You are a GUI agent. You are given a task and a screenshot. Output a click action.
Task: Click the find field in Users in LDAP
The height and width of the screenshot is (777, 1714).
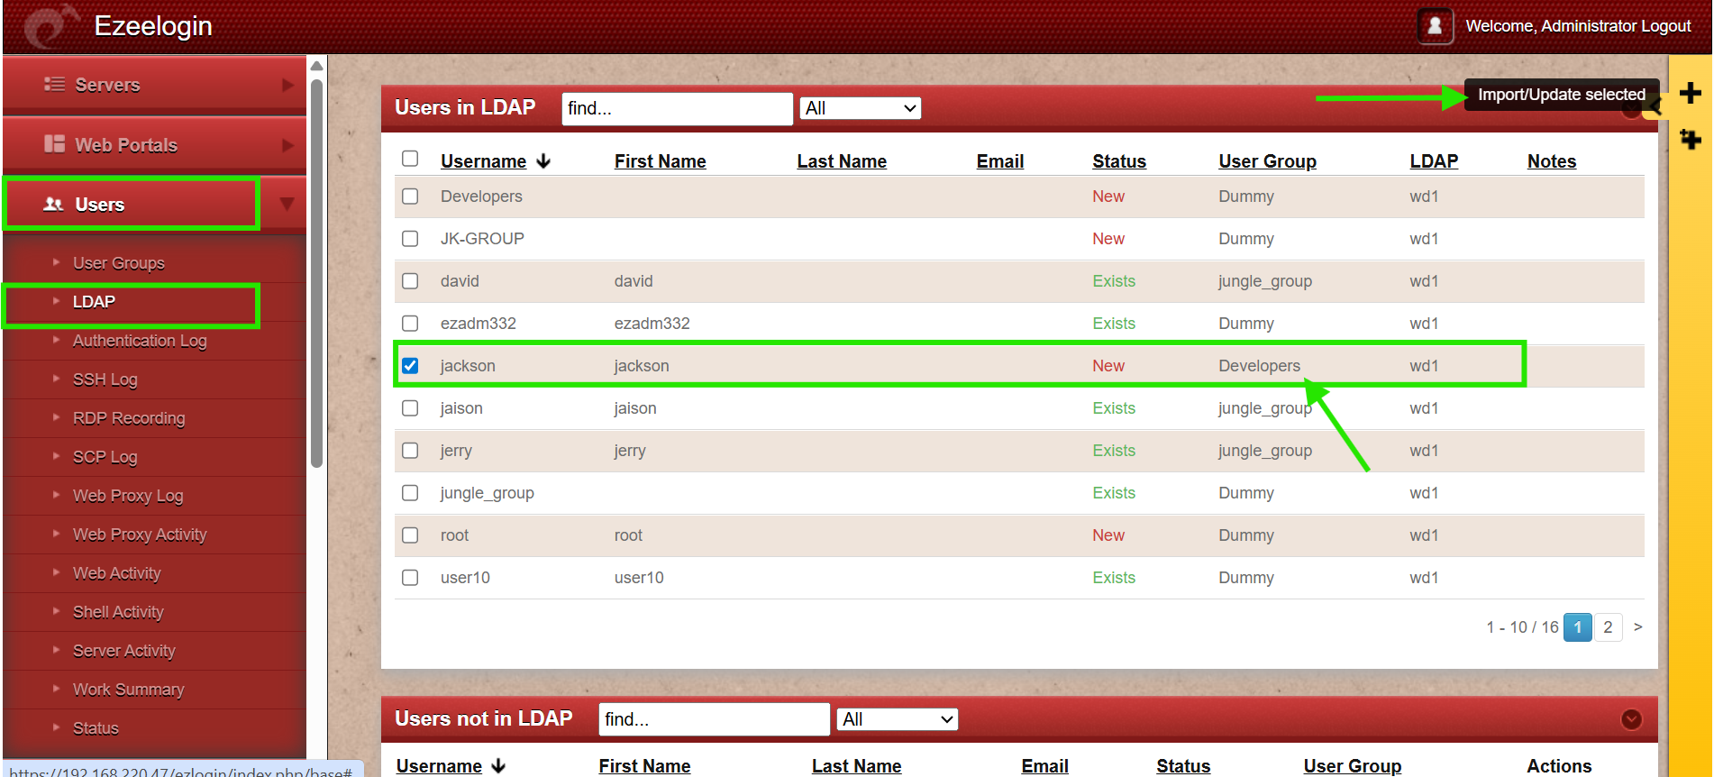point(676,108)
